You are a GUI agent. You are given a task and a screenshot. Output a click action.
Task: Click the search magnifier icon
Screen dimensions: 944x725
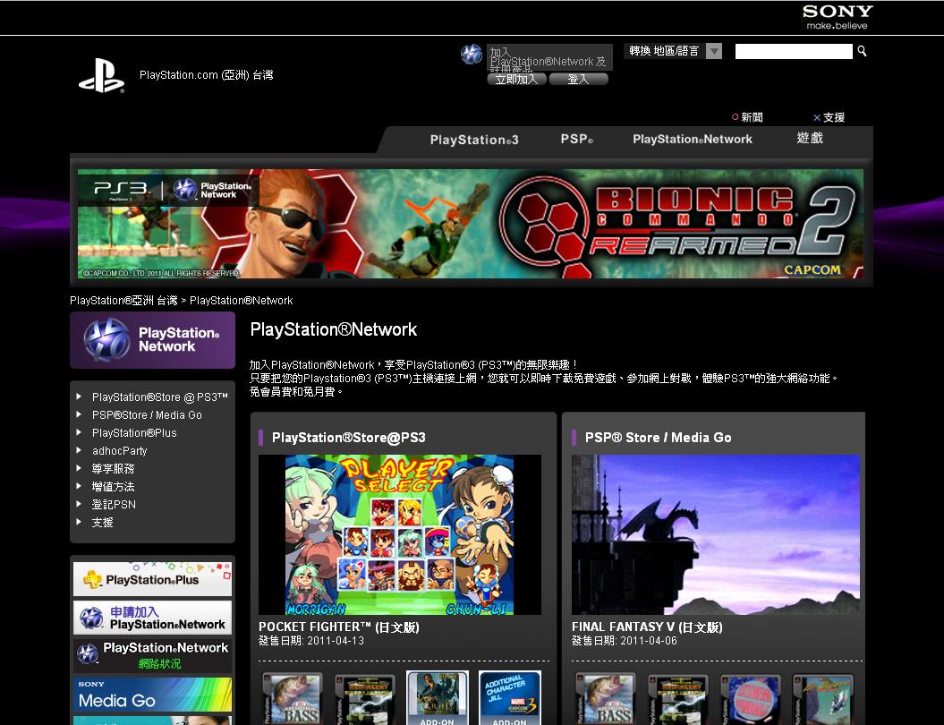[x=862, y=51]
